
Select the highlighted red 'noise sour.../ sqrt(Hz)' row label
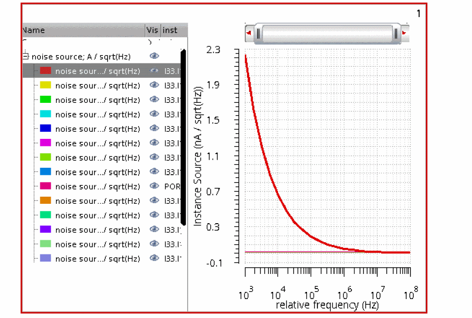[x=98, y=71]
